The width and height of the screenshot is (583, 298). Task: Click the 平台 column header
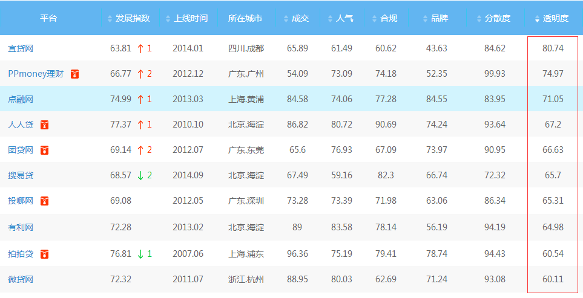[x=48, y=18]
